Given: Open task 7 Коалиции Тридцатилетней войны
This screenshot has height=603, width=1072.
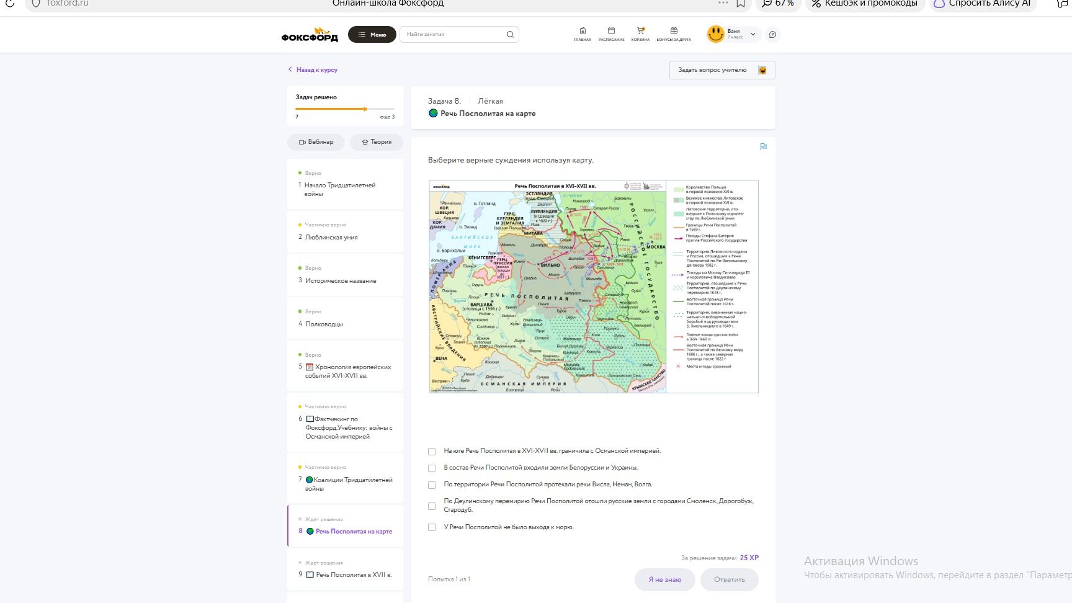Looking at the screenshot, I should click(x=345, y=479).
